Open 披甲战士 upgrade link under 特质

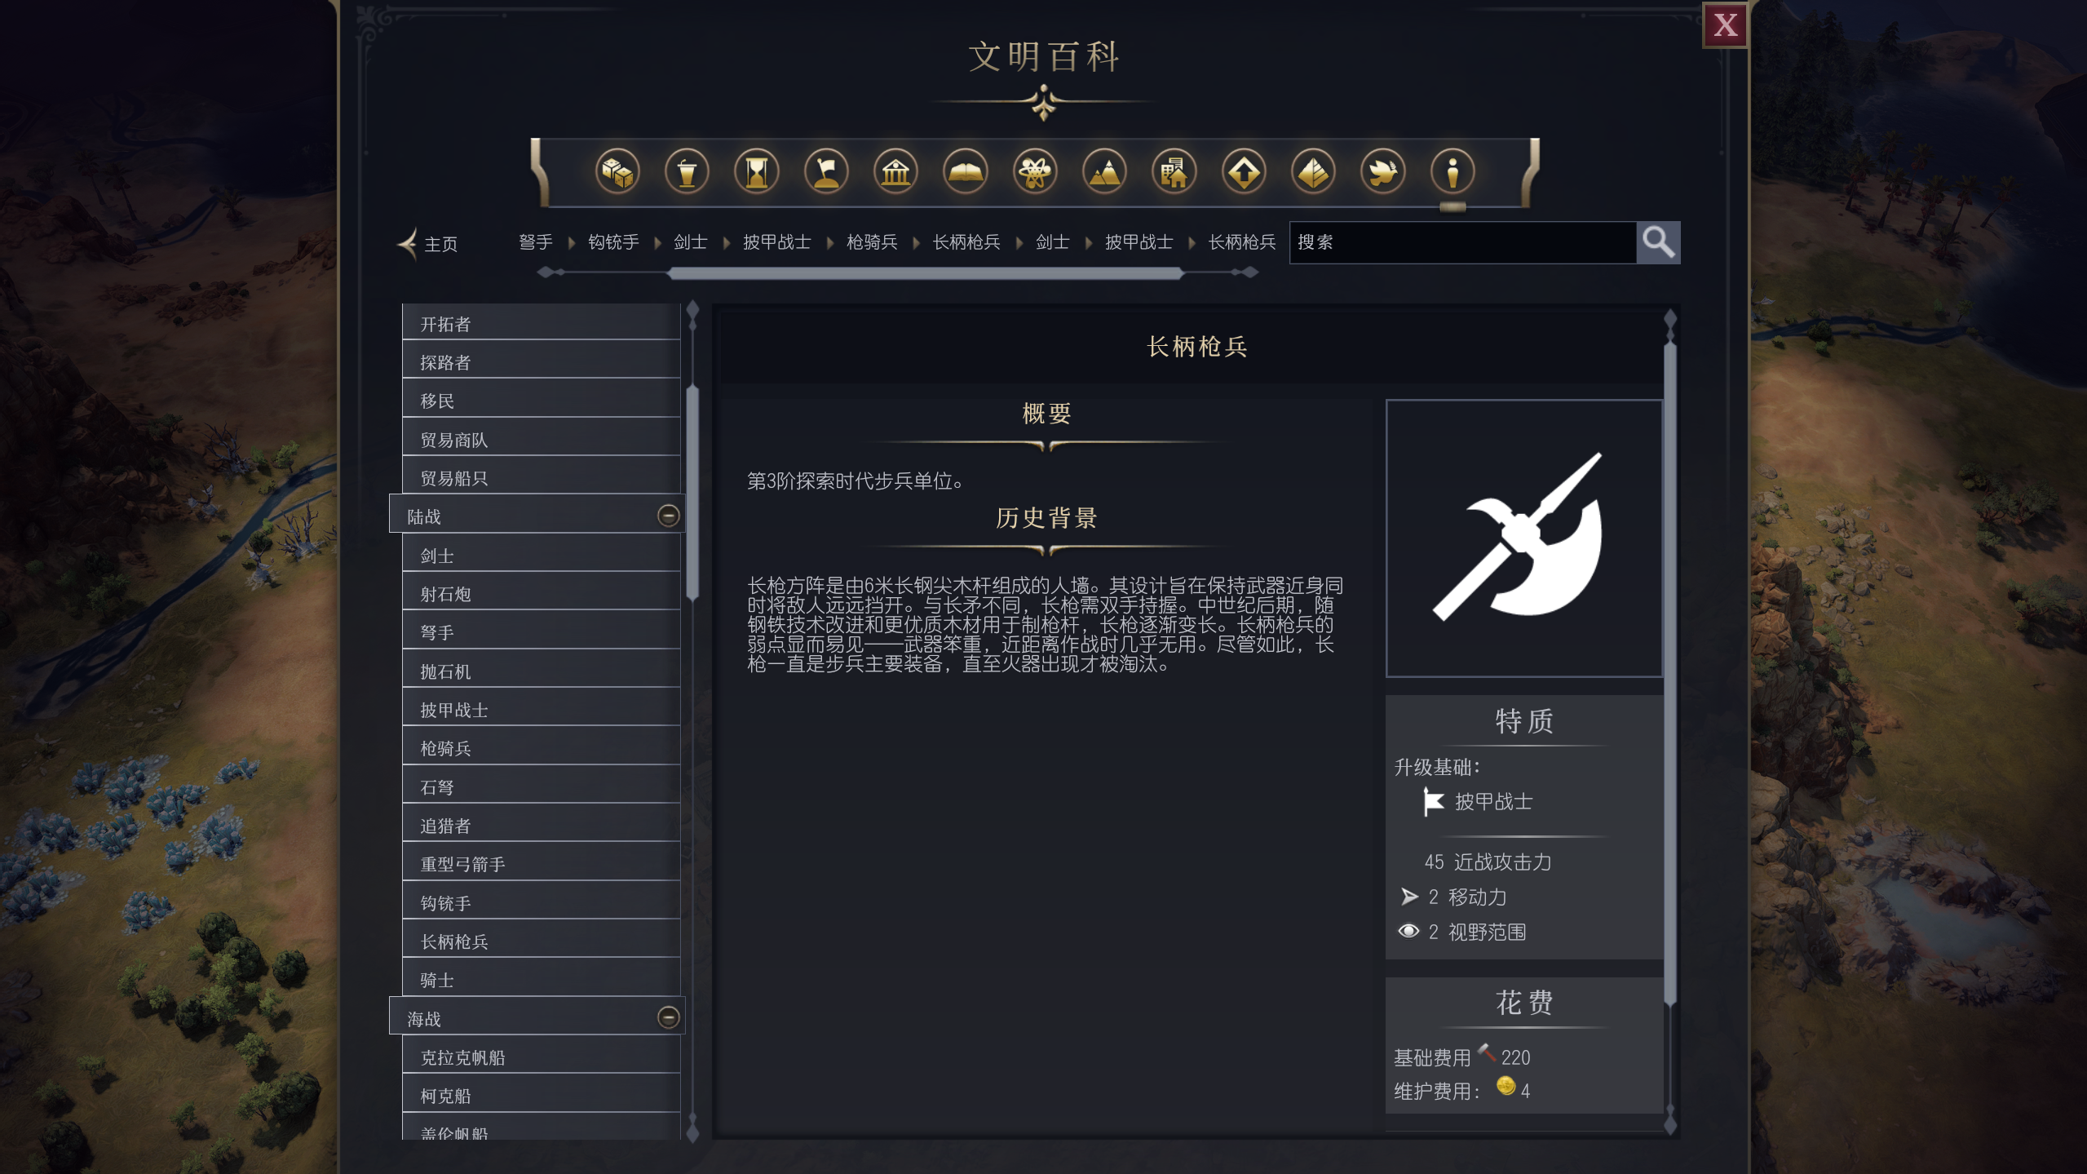click(1493, 802)
